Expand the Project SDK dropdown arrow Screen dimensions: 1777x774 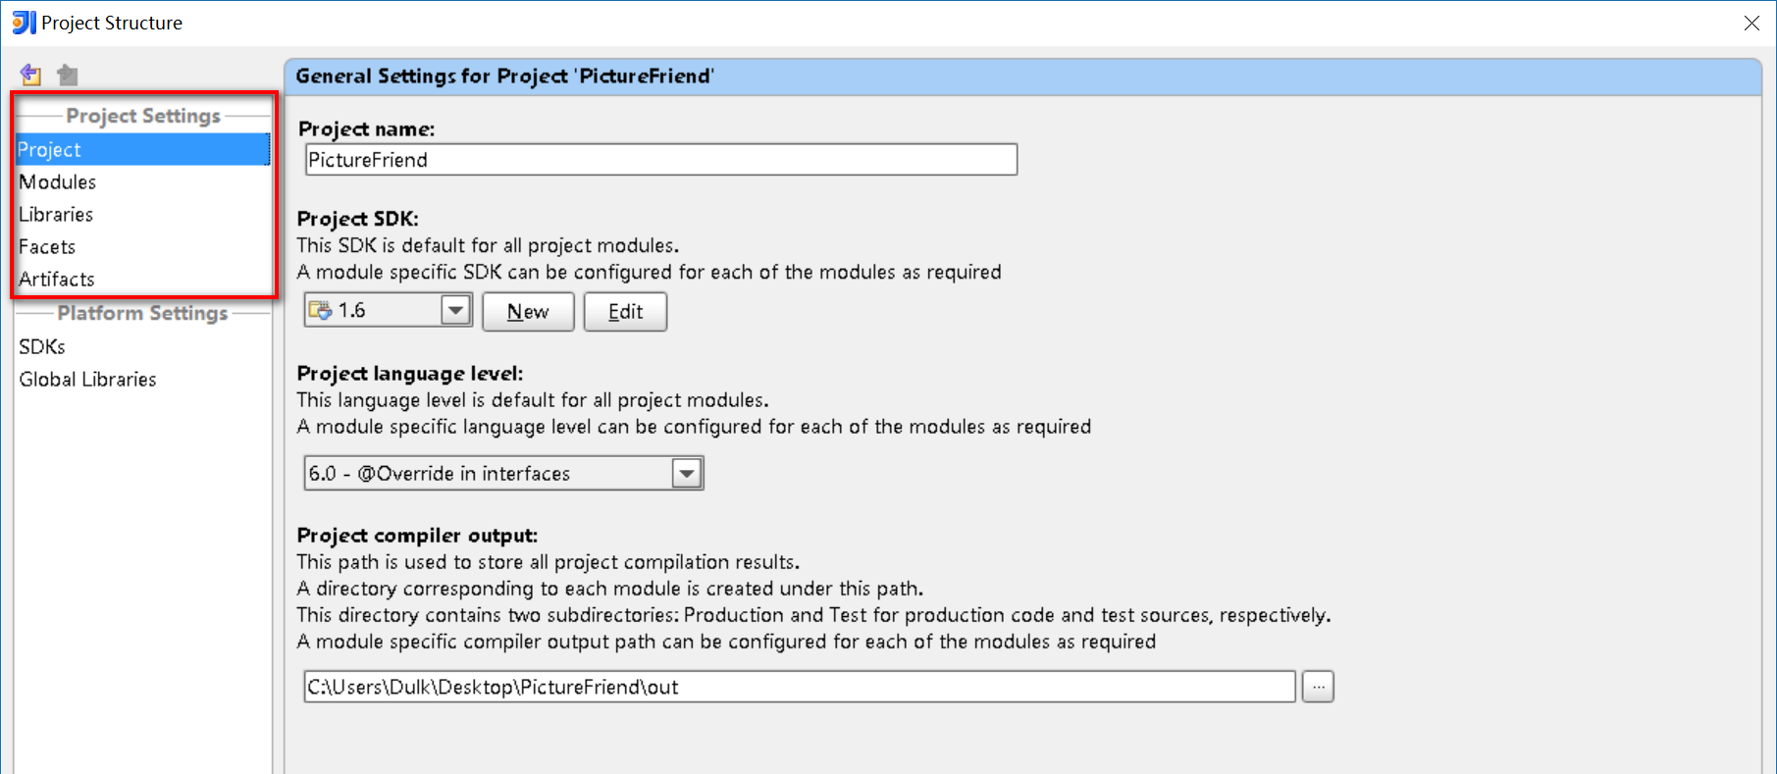[455, 311]
